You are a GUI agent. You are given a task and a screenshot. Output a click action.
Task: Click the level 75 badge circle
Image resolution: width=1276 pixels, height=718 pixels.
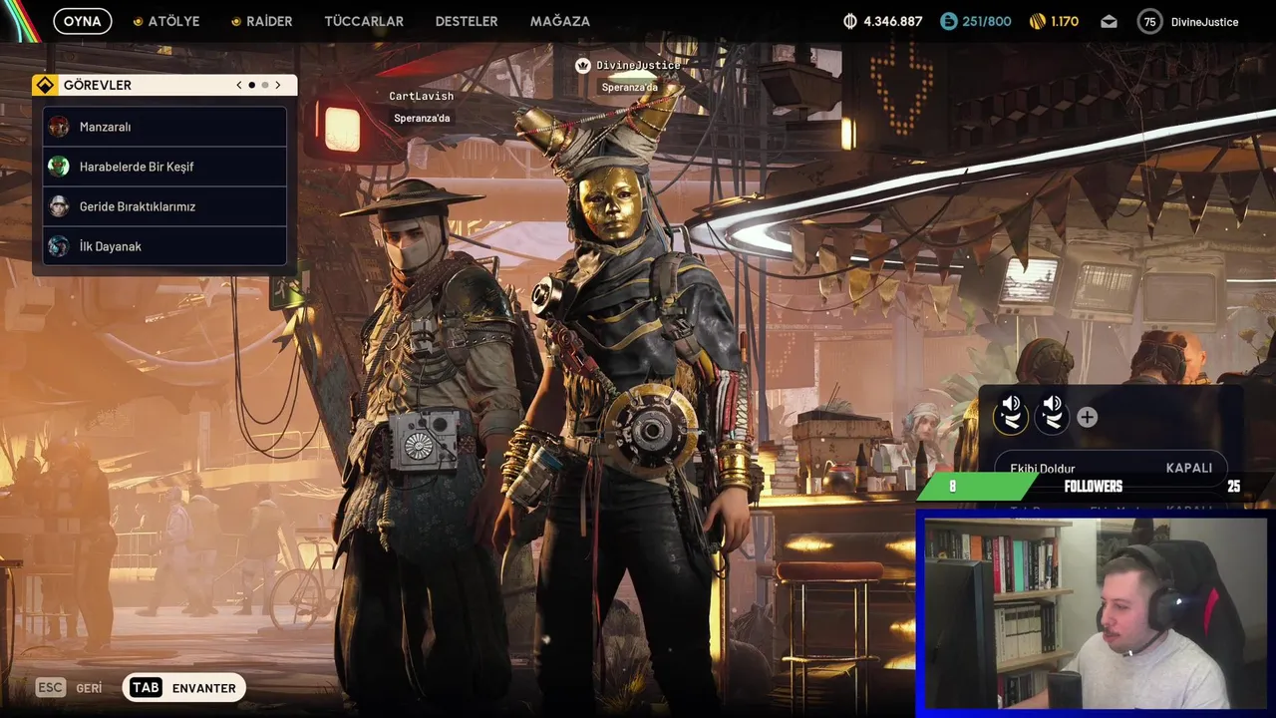point(1150,21)
